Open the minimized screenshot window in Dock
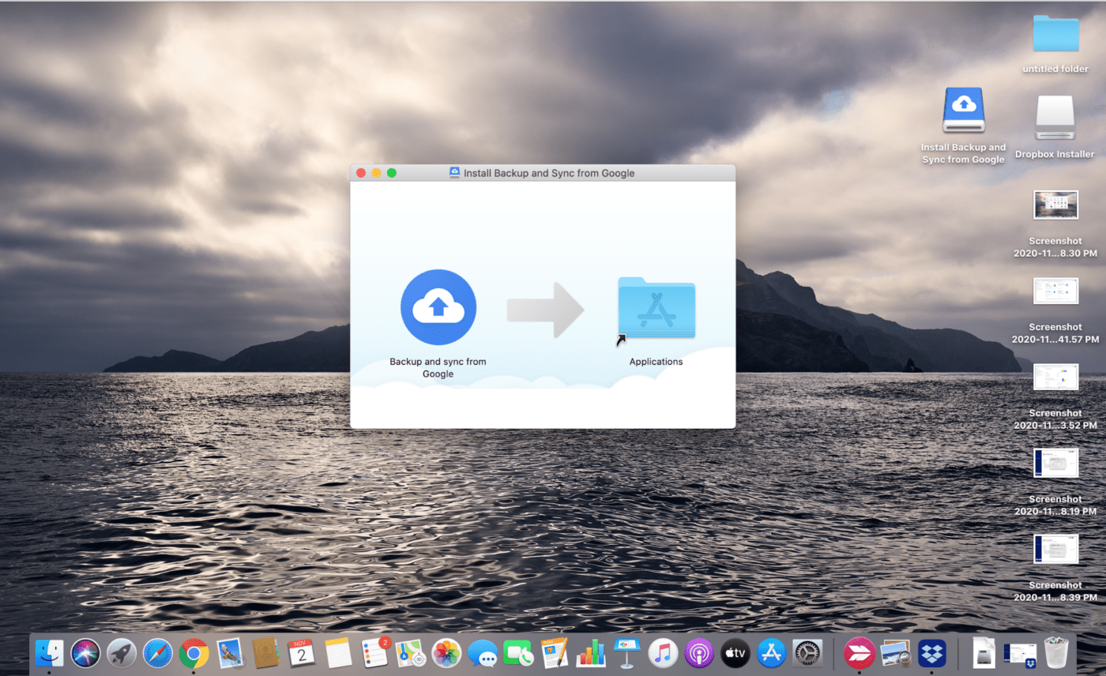 (1019, 653)
